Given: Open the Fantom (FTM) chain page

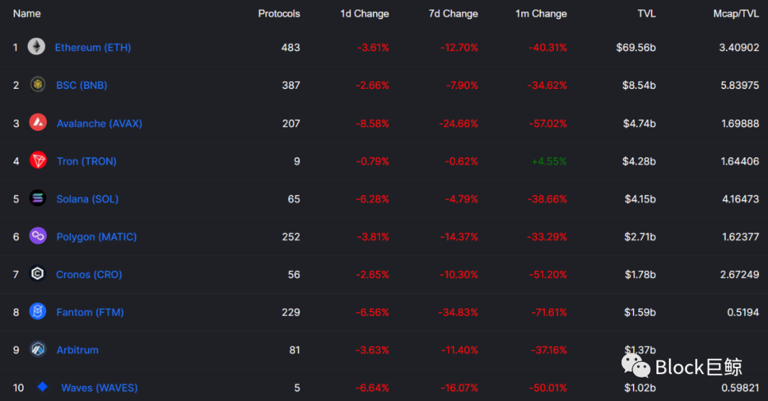Looking at the screenshot, I should pos(90,312).
